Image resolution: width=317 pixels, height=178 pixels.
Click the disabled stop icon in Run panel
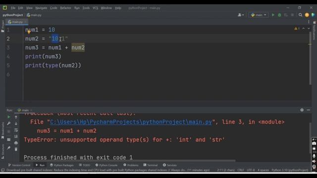[x=9, y=132]
